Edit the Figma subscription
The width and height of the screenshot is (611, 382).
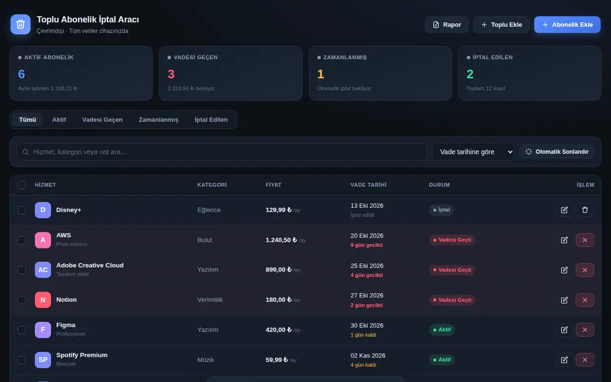point(564,330)
